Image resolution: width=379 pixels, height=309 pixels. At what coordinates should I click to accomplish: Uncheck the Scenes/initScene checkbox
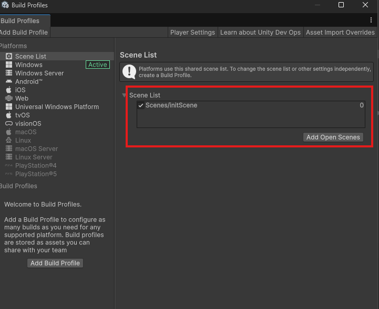click(x=141, y=105)
